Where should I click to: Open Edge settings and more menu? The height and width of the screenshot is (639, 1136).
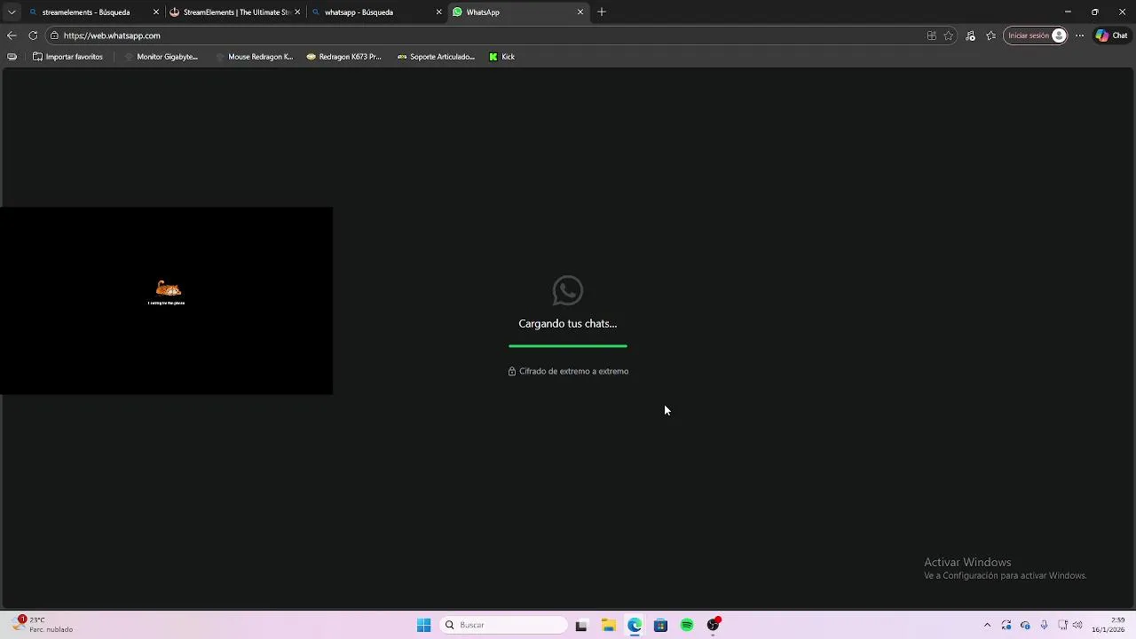(x=1079, y=35)
